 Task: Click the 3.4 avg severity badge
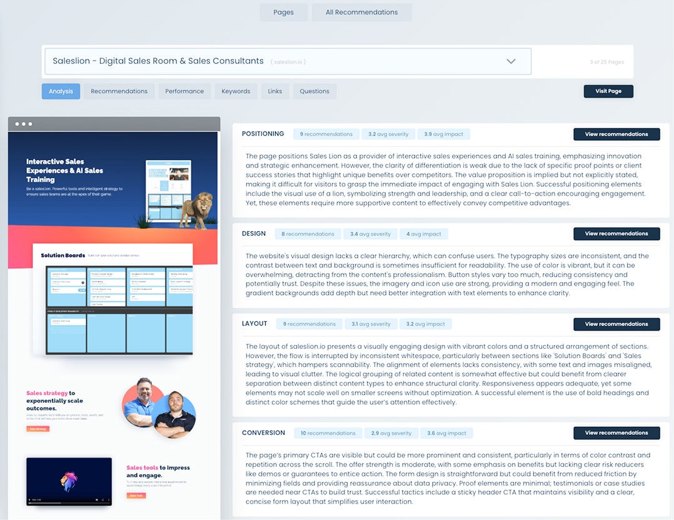coord(370,234)
